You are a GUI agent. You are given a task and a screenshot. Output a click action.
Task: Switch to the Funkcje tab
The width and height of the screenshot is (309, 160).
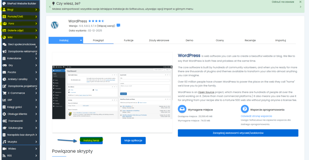pos(129,40)
